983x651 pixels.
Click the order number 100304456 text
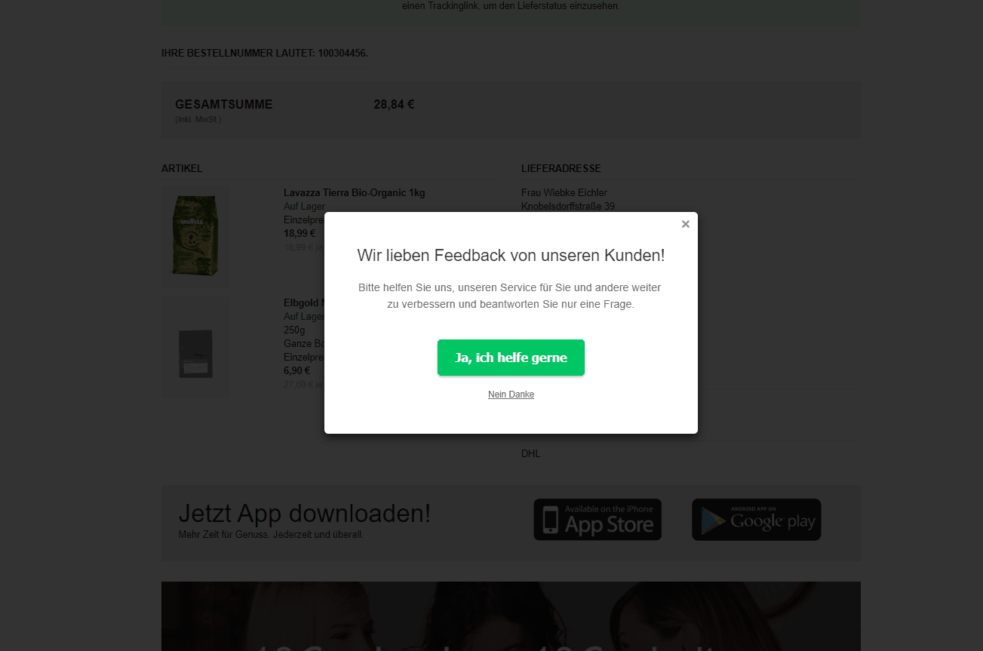click(x=342, y=53)
